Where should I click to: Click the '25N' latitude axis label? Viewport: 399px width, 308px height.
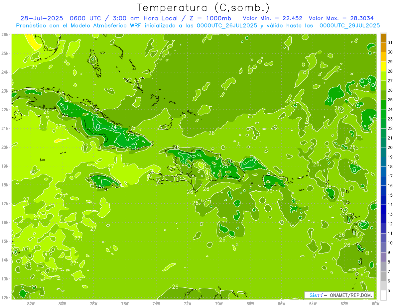point(5,53)
